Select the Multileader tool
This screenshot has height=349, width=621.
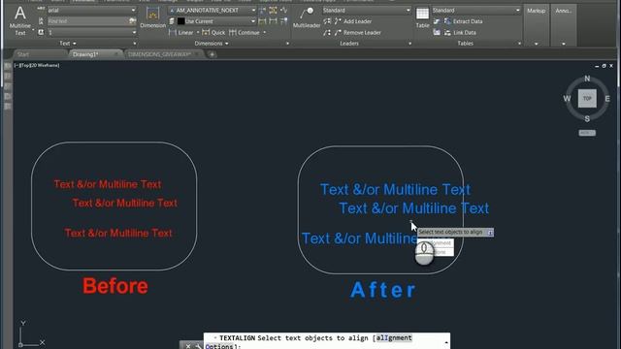[307, 18]
